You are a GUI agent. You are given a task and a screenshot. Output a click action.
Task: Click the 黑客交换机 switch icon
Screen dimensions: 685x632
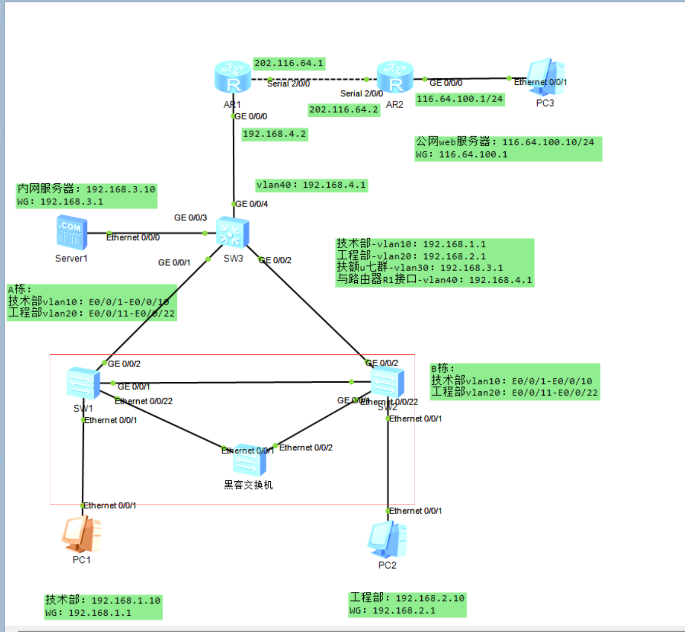[x=250, y=459]
